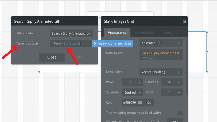Image resolution: width=217 pixels, height=122 pixels.
Task: Open the Layout style dropdown
Action: click(x=161, y=72)
